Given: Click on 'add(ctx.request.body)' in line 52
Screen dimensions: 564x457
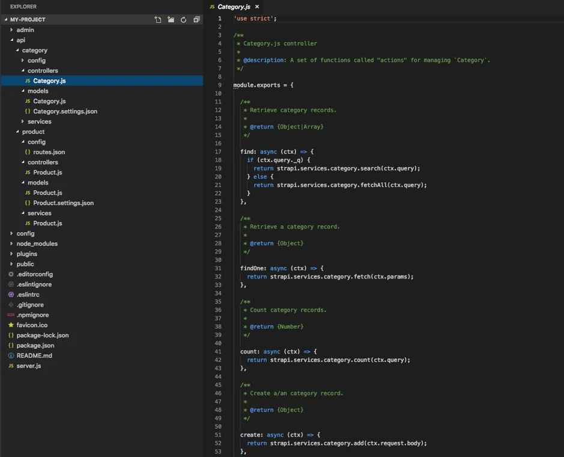Looking at the screenshot, I should pyautogui.click(x=388, y=443).
